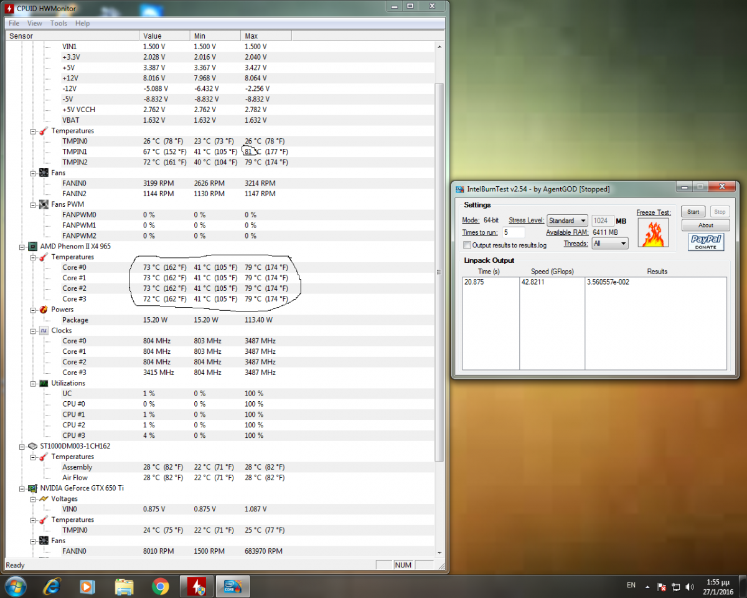Screen dimensions: 747x598
Task: Click the Clocks node icon
Action: point(44,330)
